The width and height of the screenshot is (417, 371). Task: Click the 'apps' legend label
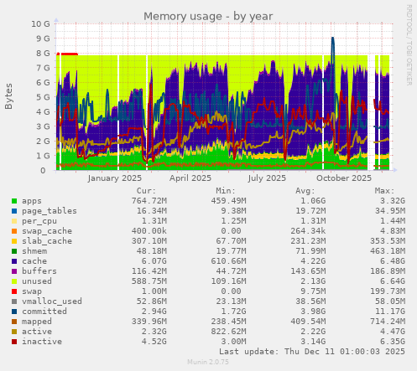coord(32,201)
